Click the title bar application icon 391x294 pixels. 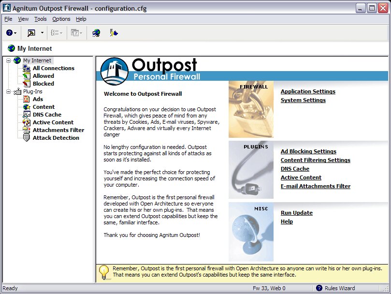(x=7, y=8)
